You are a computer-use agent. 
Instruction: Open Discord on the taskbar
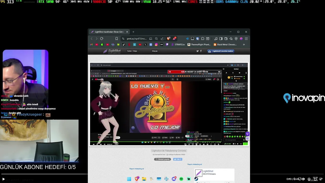click(174, 179)
